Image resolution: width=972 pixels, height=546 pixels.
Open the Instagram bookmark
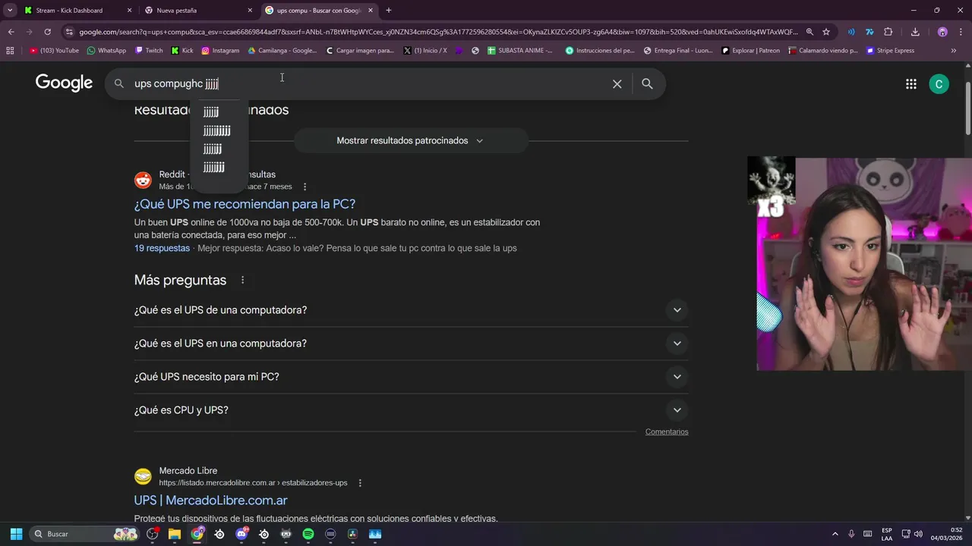[220, 51]
